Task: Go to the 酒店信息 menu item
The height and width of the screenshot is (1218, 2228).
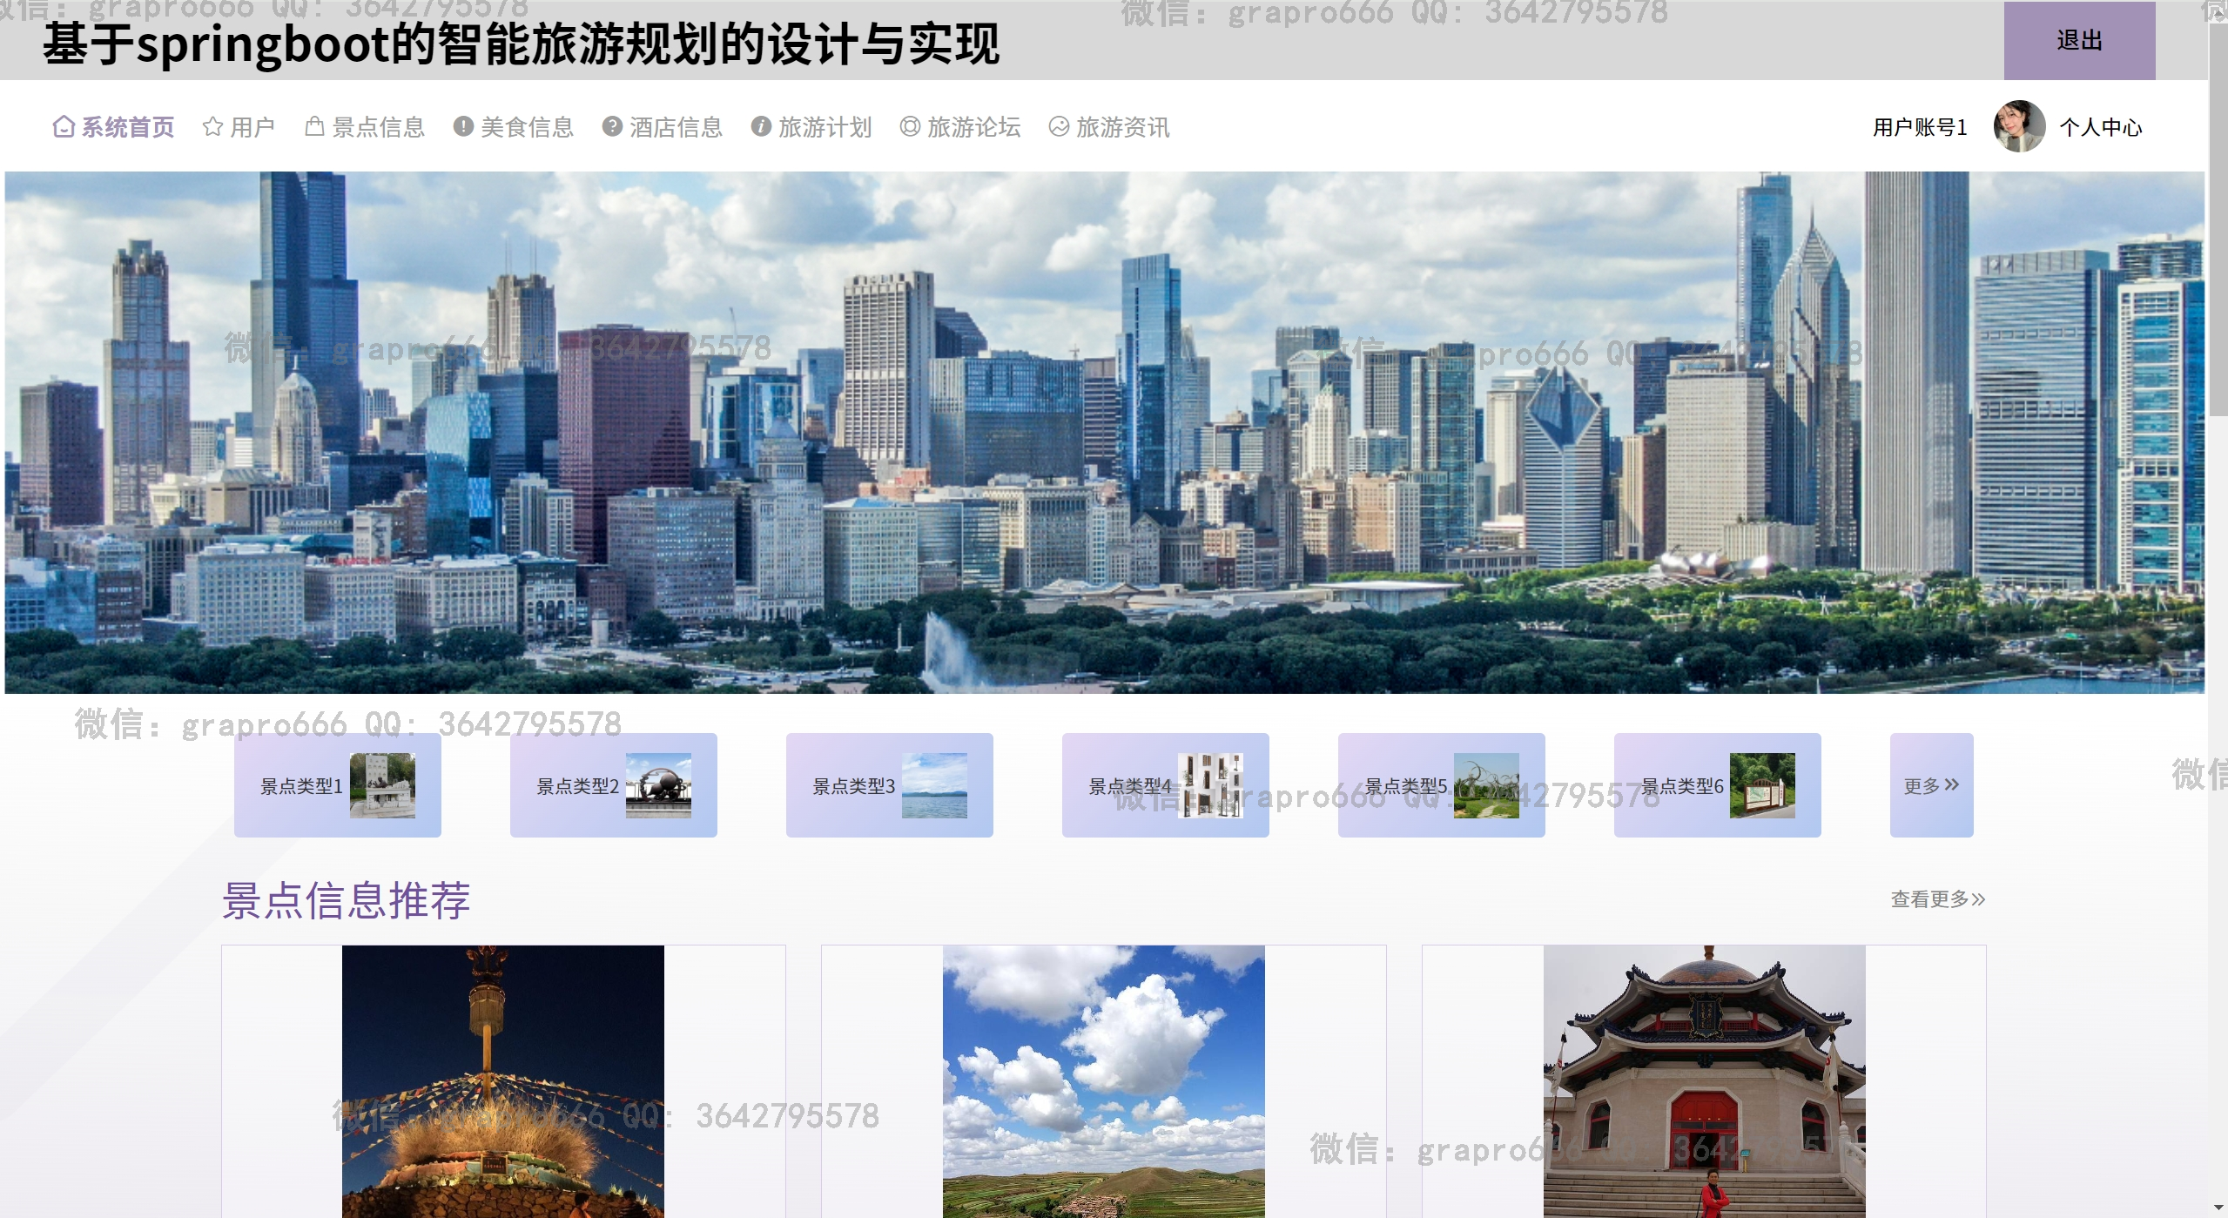Action: tap(676, 127)
